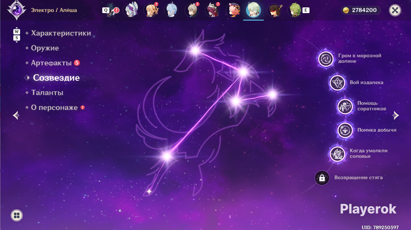Select the light-blue braided-hair character portrait
411x230 pixels.
coord(171,10)
